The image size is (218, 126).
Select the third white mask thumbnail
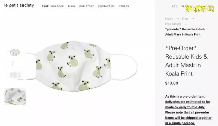pyautogui.click(x=15, y=76)
